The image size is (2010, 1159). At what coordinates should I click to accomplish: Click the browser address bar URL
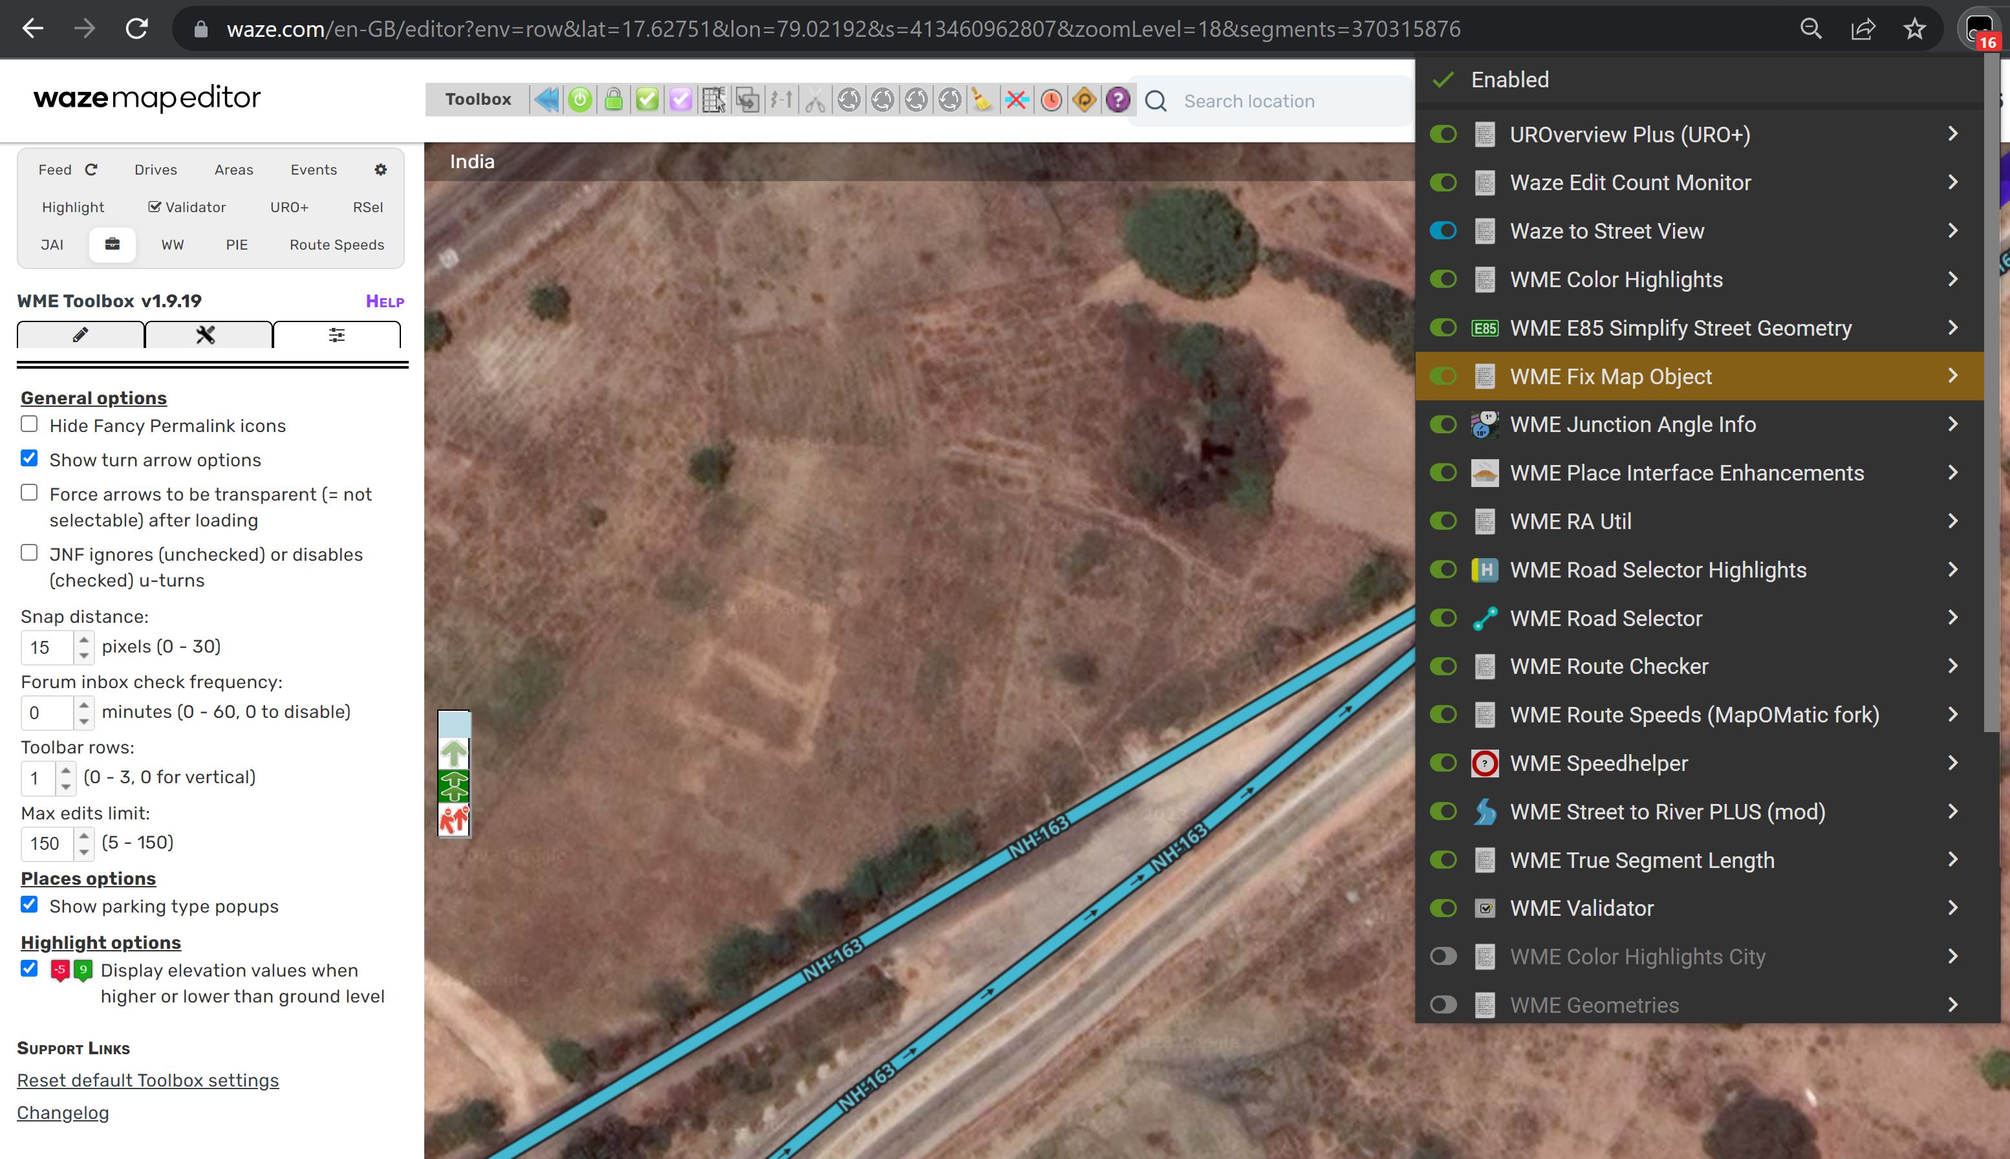[843, 30]
